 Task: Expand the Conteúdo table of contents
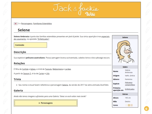pyautogui.click(x=30, y=45)
